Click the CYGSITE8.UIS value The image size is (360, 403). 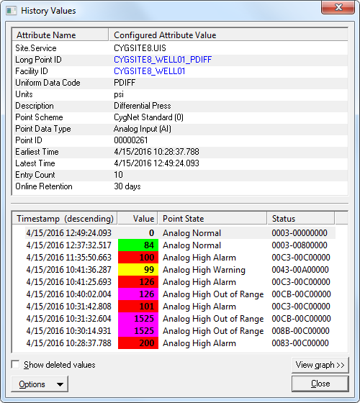(140, 48)
